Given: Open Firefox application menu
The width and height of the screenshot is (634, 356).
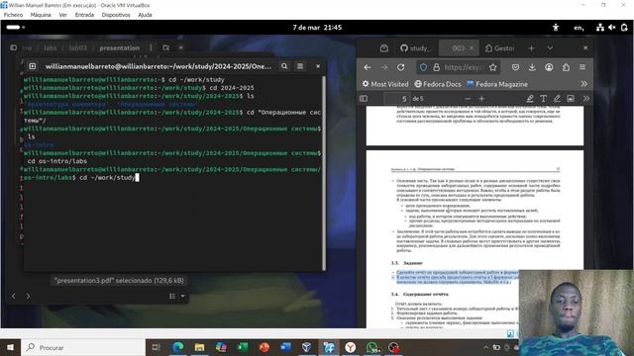Looking at the screenshot, I should (582, 67).
